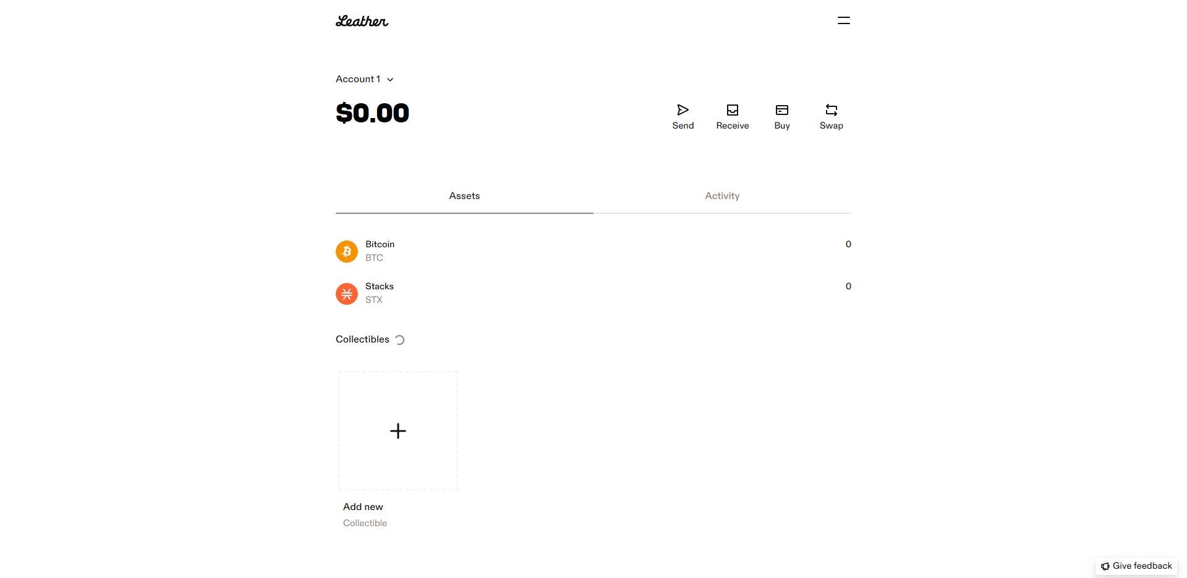Click the $0.00 balance amount
Viewport: 1187px width, 578px height.
372,113
